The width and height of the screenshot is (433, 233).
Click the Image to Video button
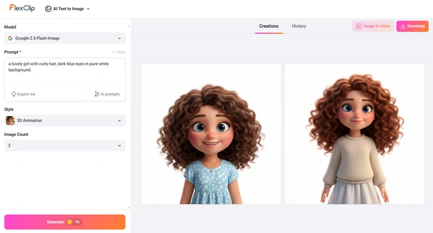pyautogui.click(x=373, y=26)
